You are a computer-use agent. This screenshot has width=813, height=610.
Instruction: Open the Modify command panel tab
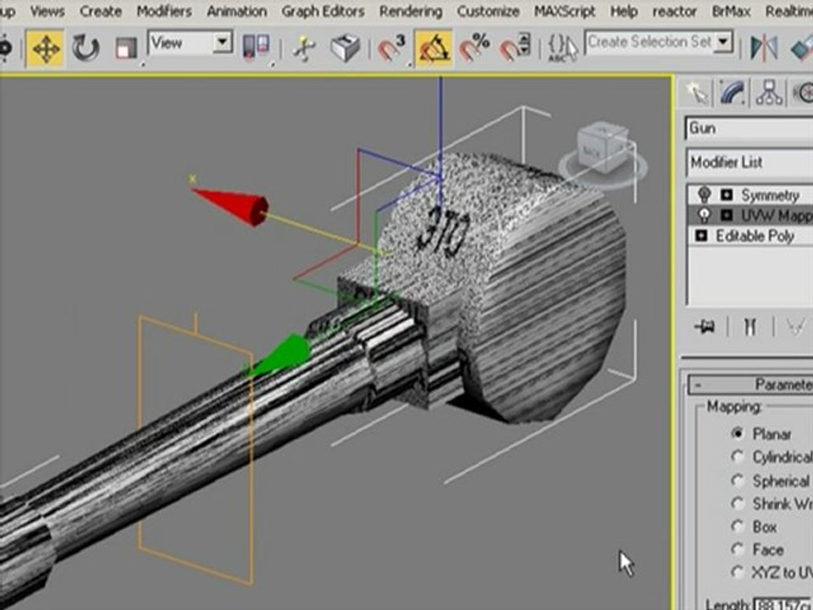(x=732, y=93)
